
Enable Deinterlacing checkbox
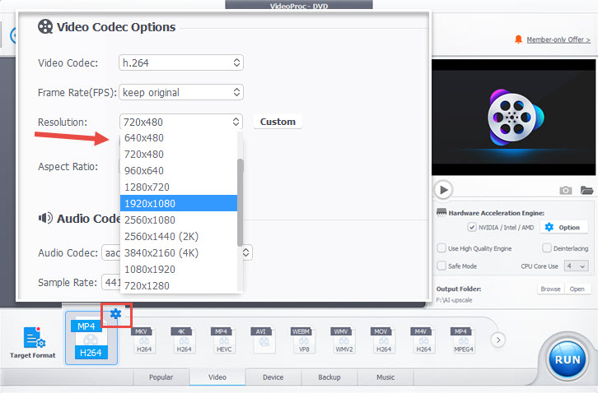click(546, 248)
